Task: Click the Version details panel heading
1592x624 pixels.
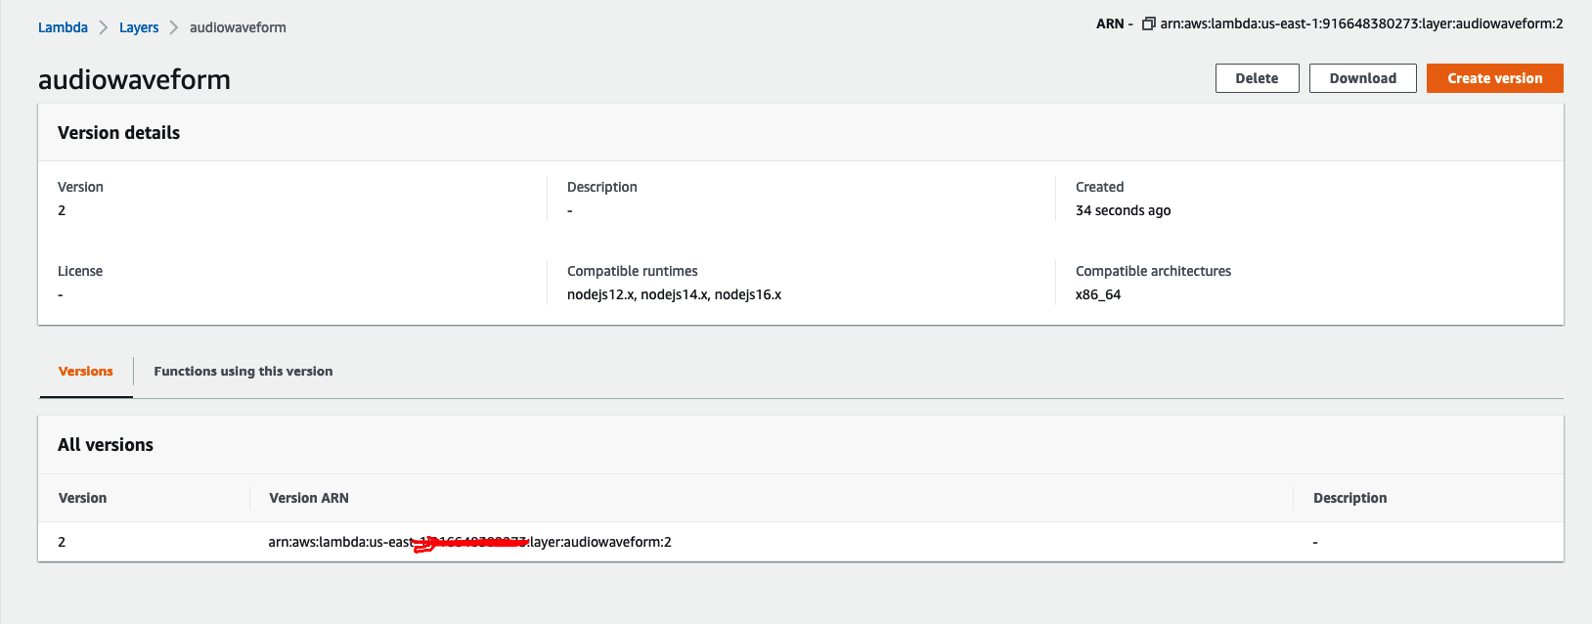Action: (x=119, y=133)
